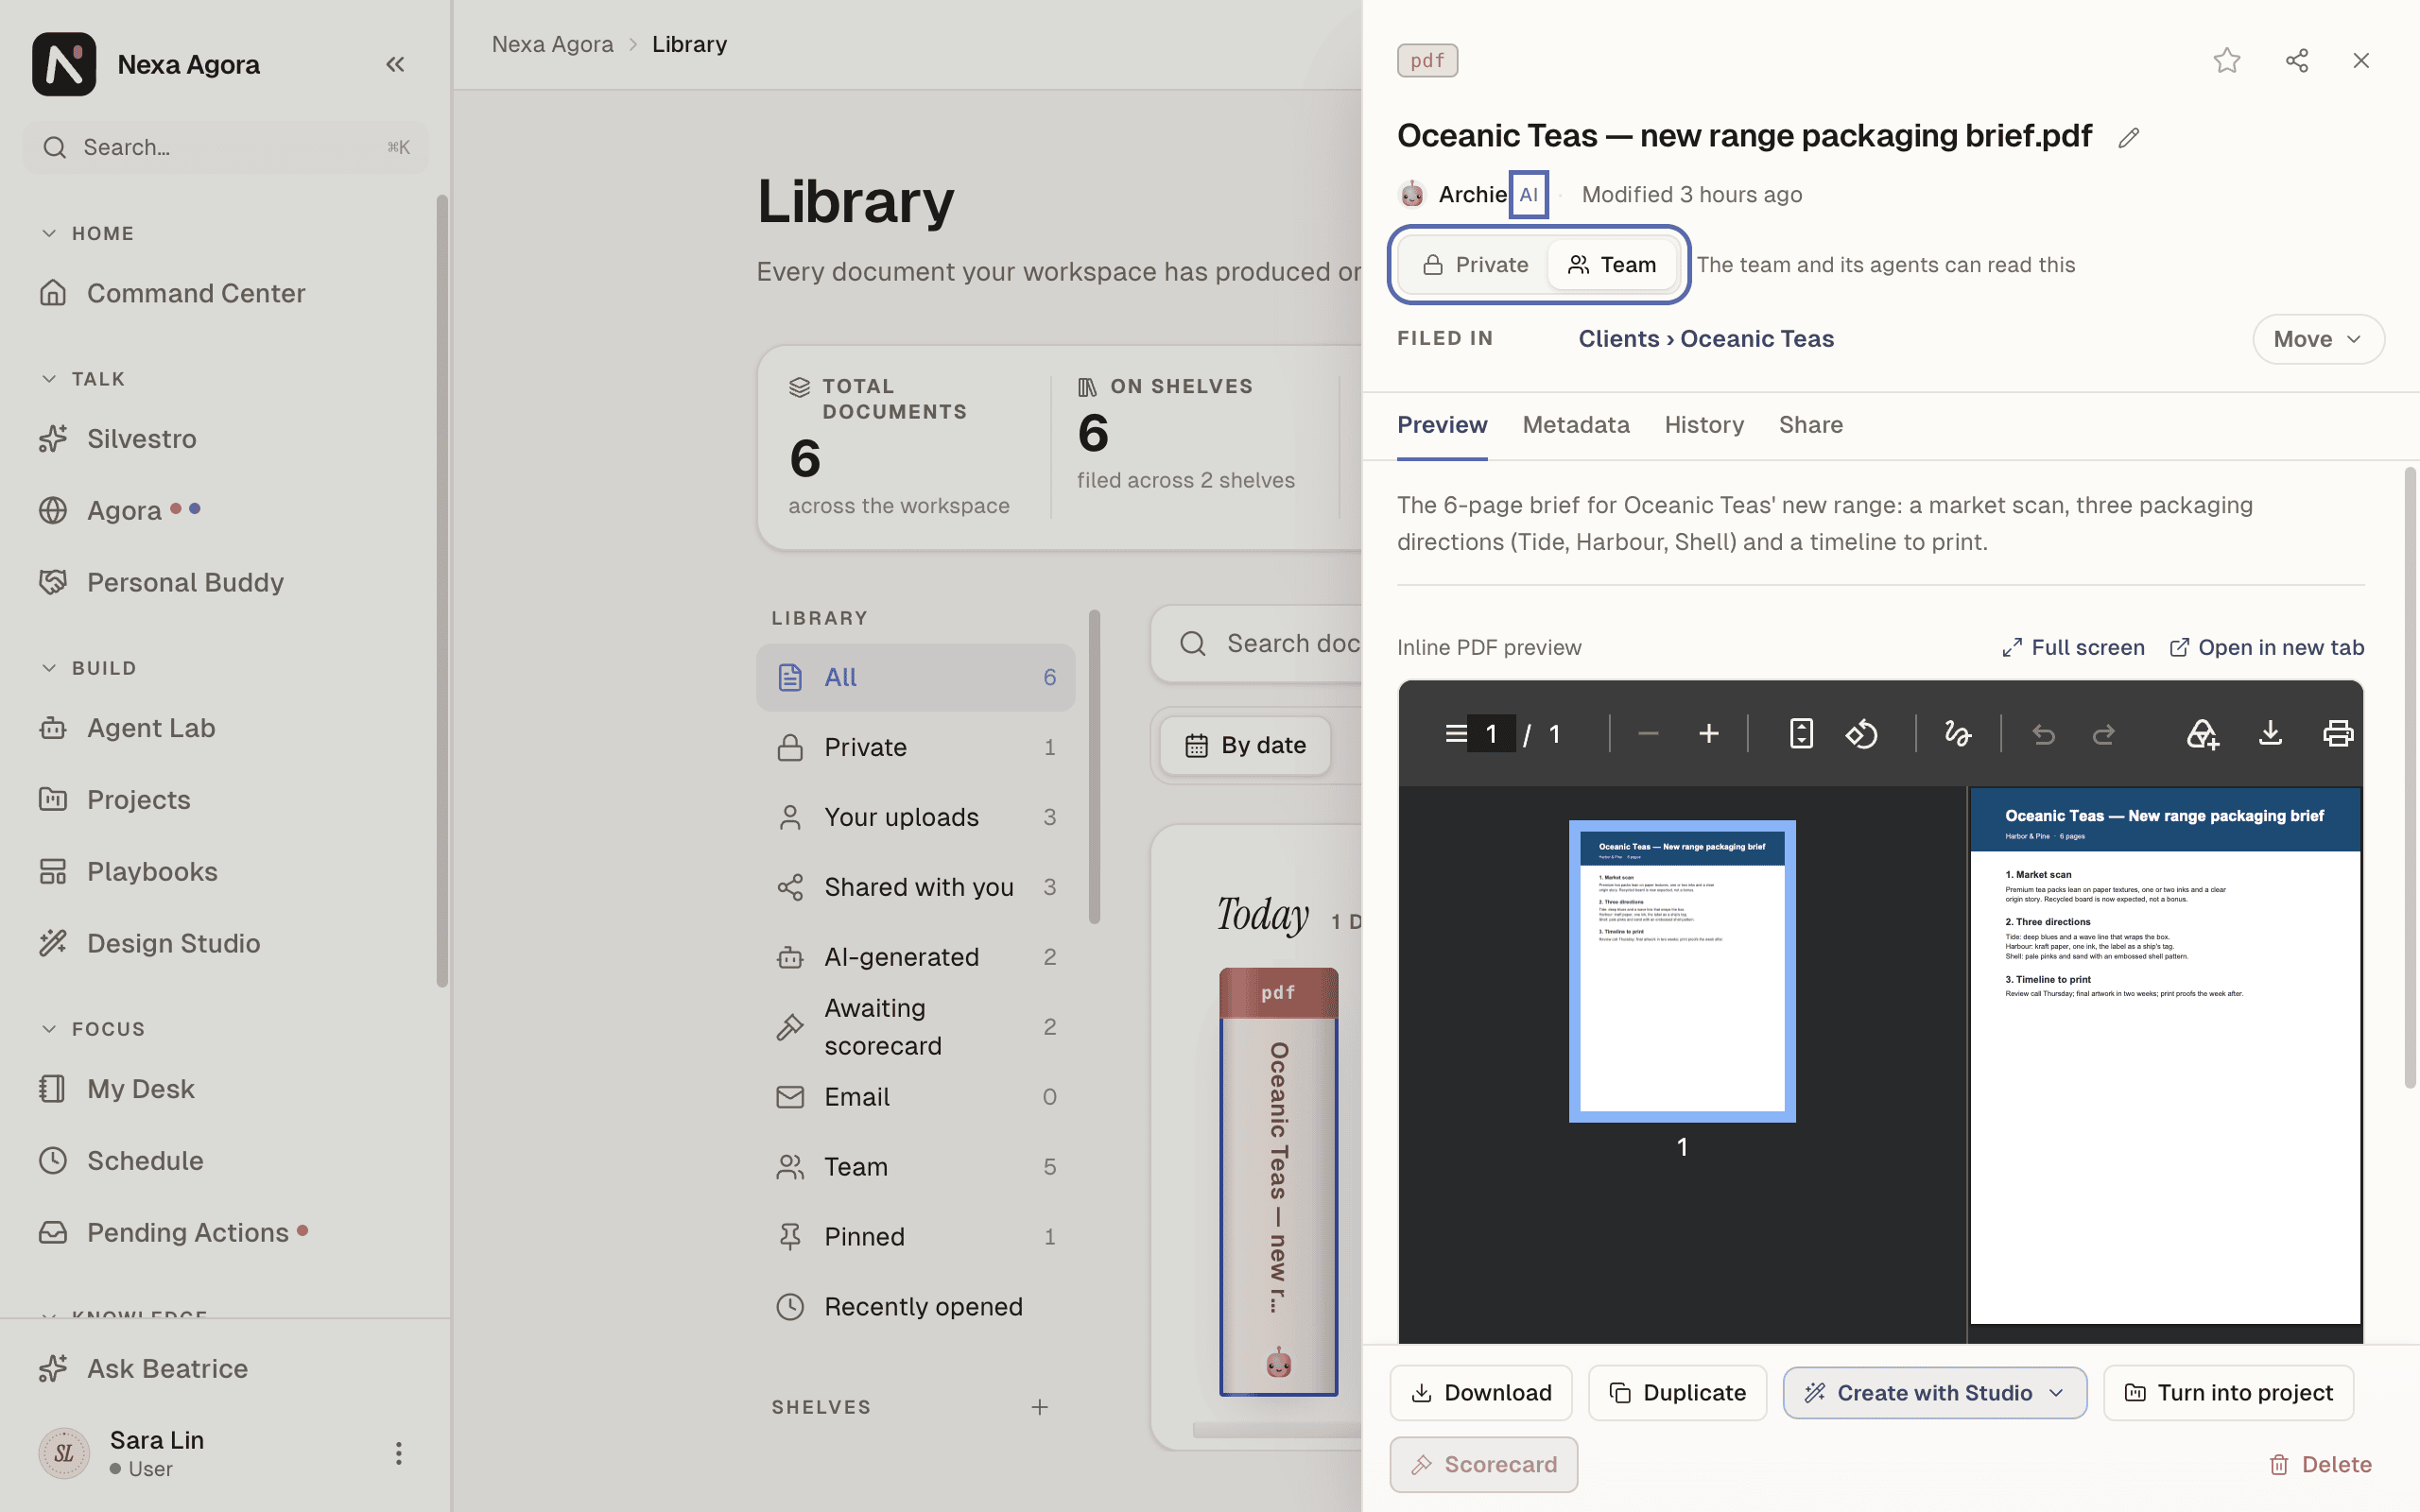
Task: Click the fit-to-page icon in PDF toolbar
Action: pos(1801,734)
